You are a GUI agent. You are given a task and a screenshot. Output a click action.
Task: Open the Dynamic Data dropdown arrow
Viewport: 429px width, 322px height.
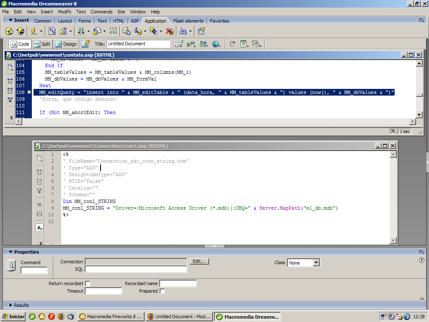pos(41,31)
